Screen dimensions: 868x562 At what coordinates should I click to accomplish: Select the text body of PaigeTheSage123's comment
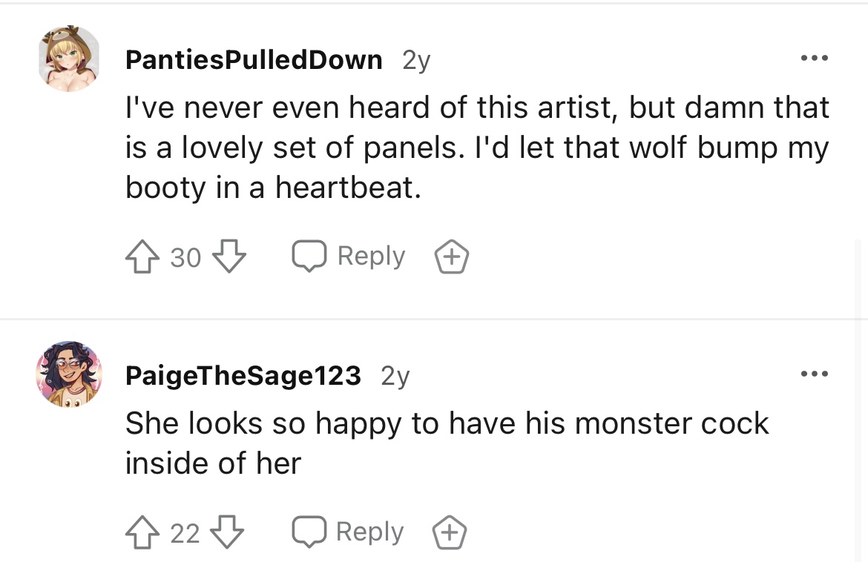(447, 443)
